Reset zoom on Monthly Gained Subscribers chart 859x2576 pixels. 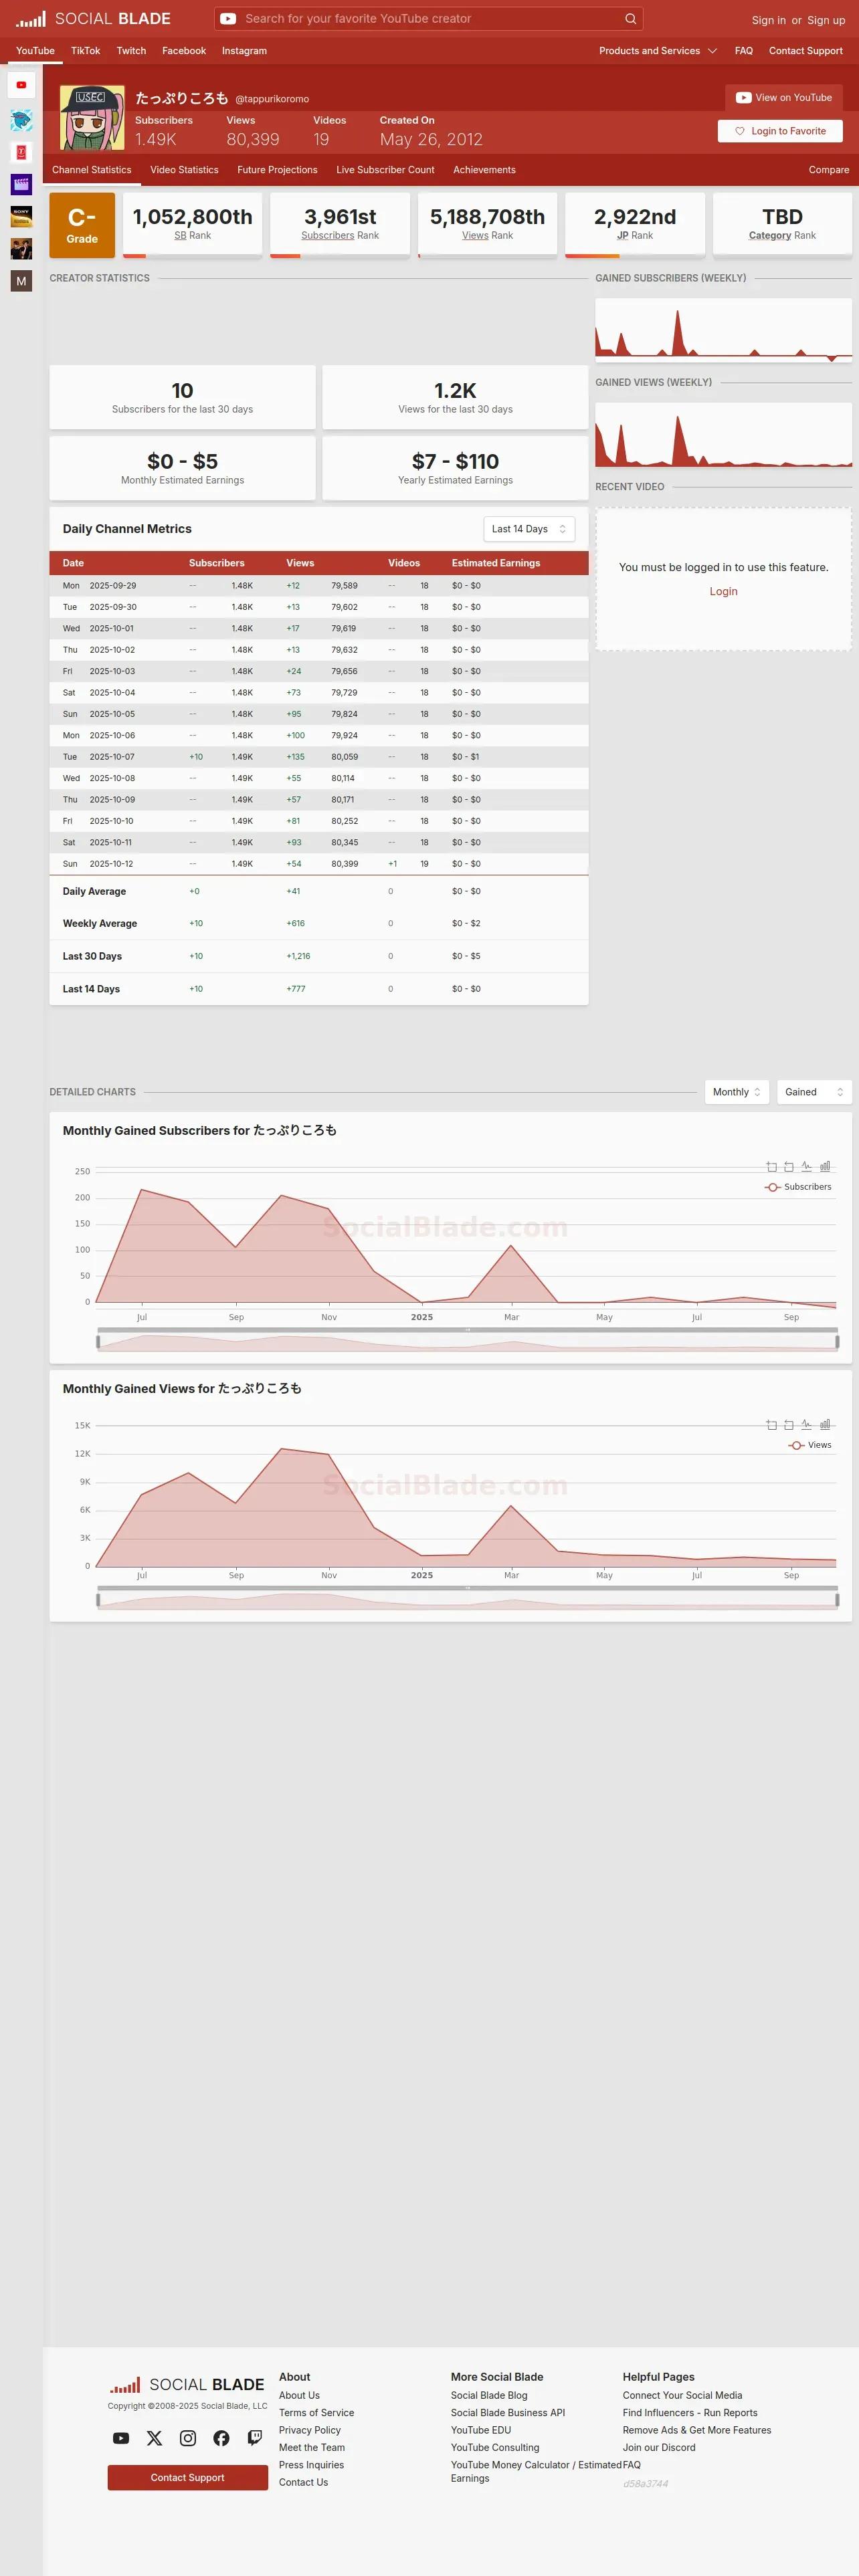[x=789, y=1166]
